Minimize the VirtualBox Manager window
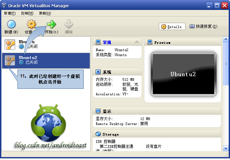Screen dimensions: 230x160 pos(209,6)
